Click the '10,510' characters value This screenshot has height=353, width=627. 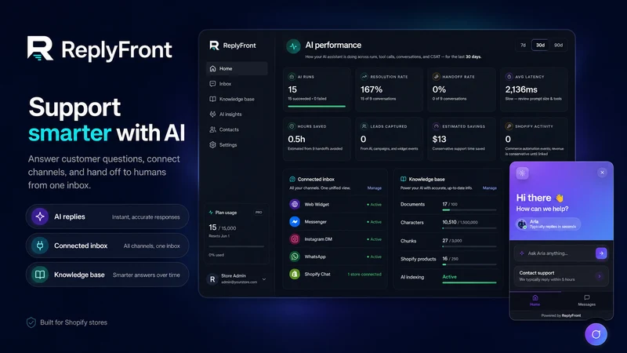coord(449,222)
